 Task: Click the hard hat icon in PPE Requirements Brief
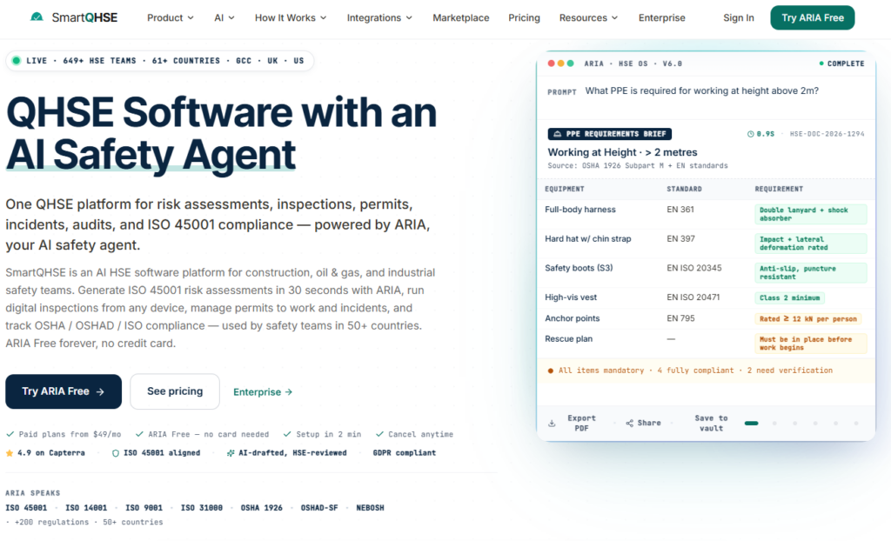coord(558,134)
